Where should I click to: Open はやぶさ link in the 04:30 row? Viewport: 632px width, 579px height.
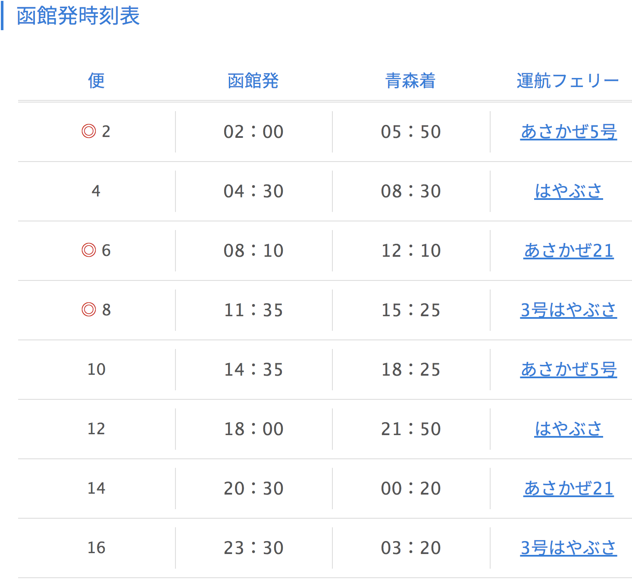coord(569,191)
